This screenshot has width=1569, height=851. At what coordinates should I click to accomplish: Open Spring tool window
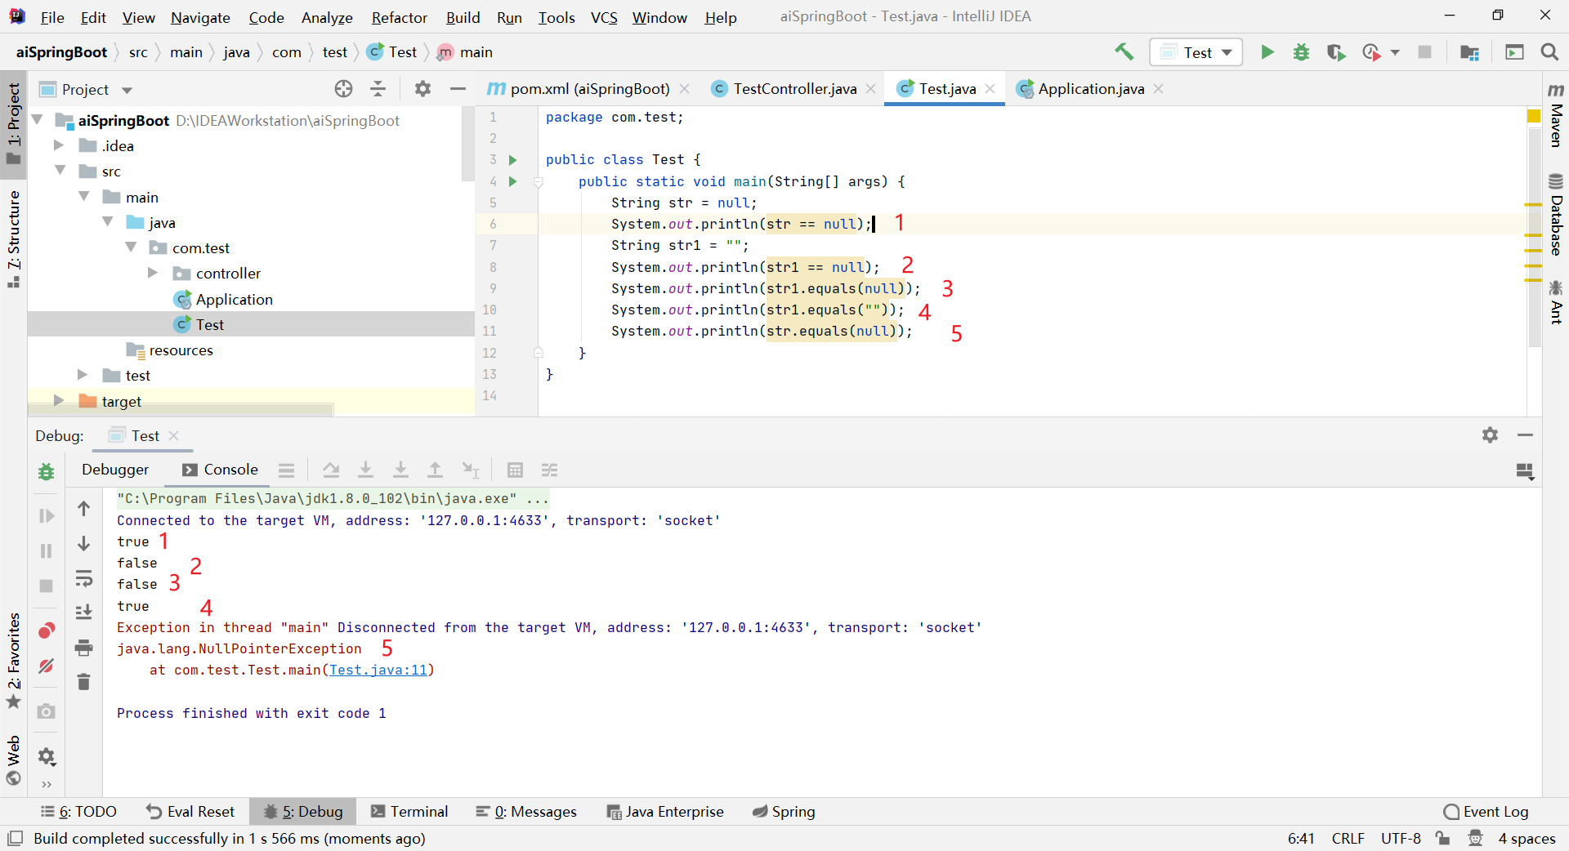click(784, 812)
